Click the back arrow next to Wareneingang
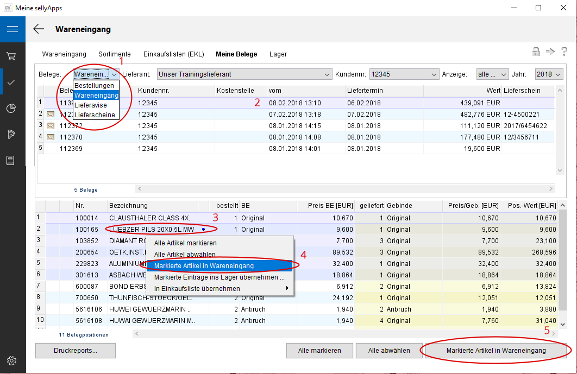The width and height of the screenshot is (577, 374). point(39,29)
